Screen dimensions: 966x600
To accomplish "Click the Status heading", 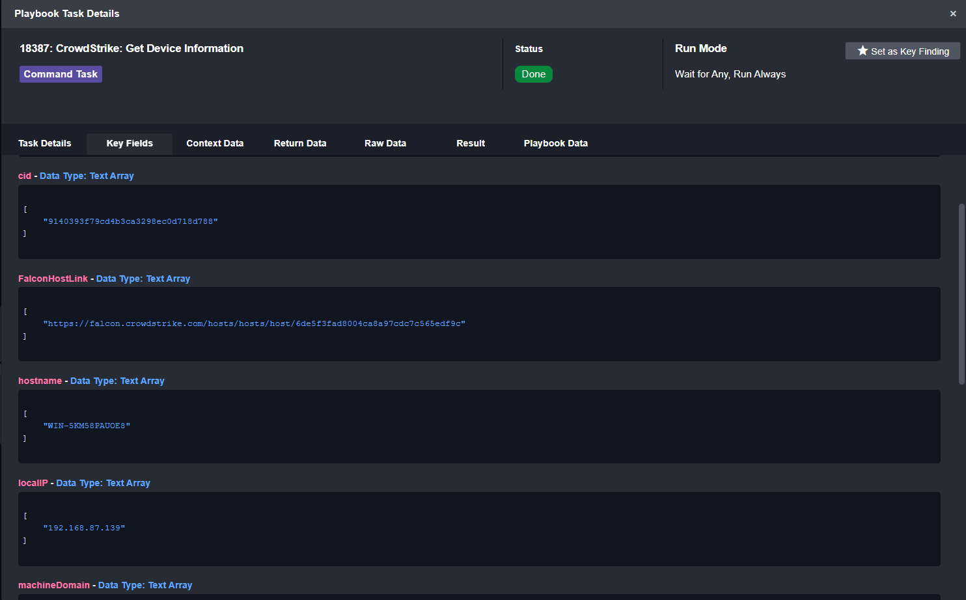I will pos(529,49).
